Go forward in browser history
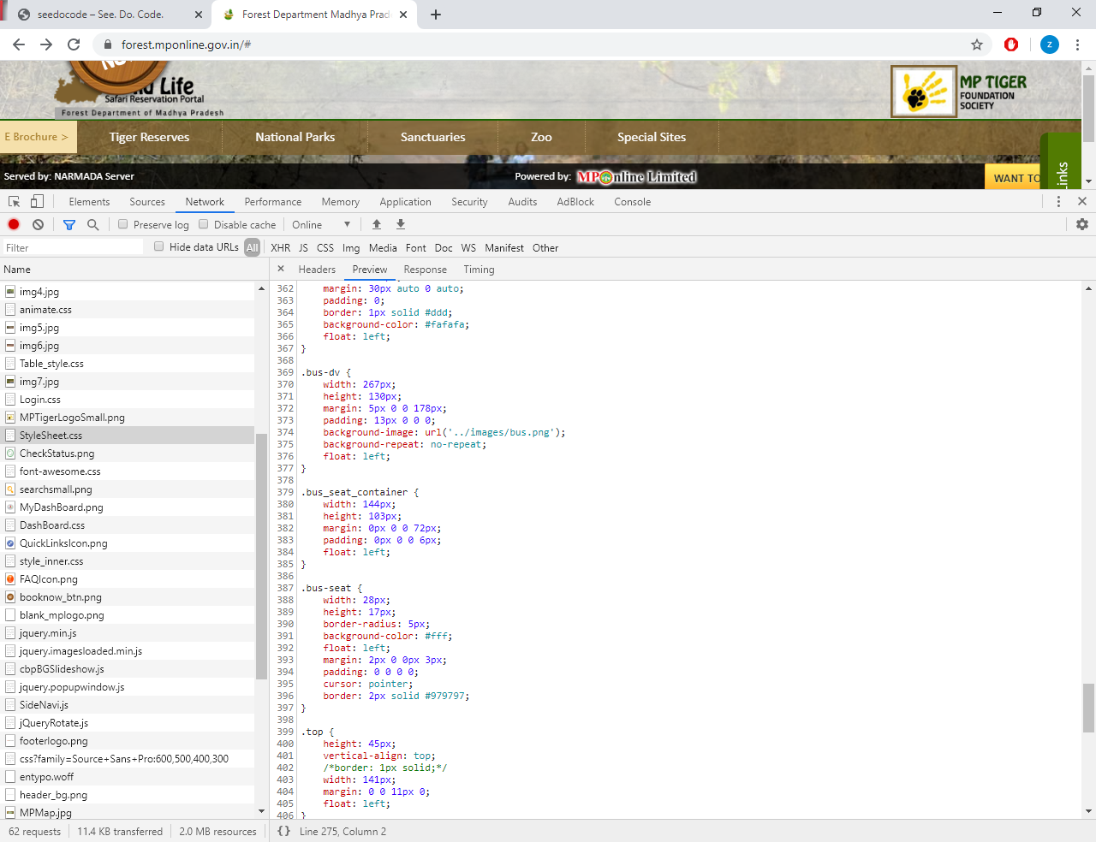 click(x=46, y=44)
